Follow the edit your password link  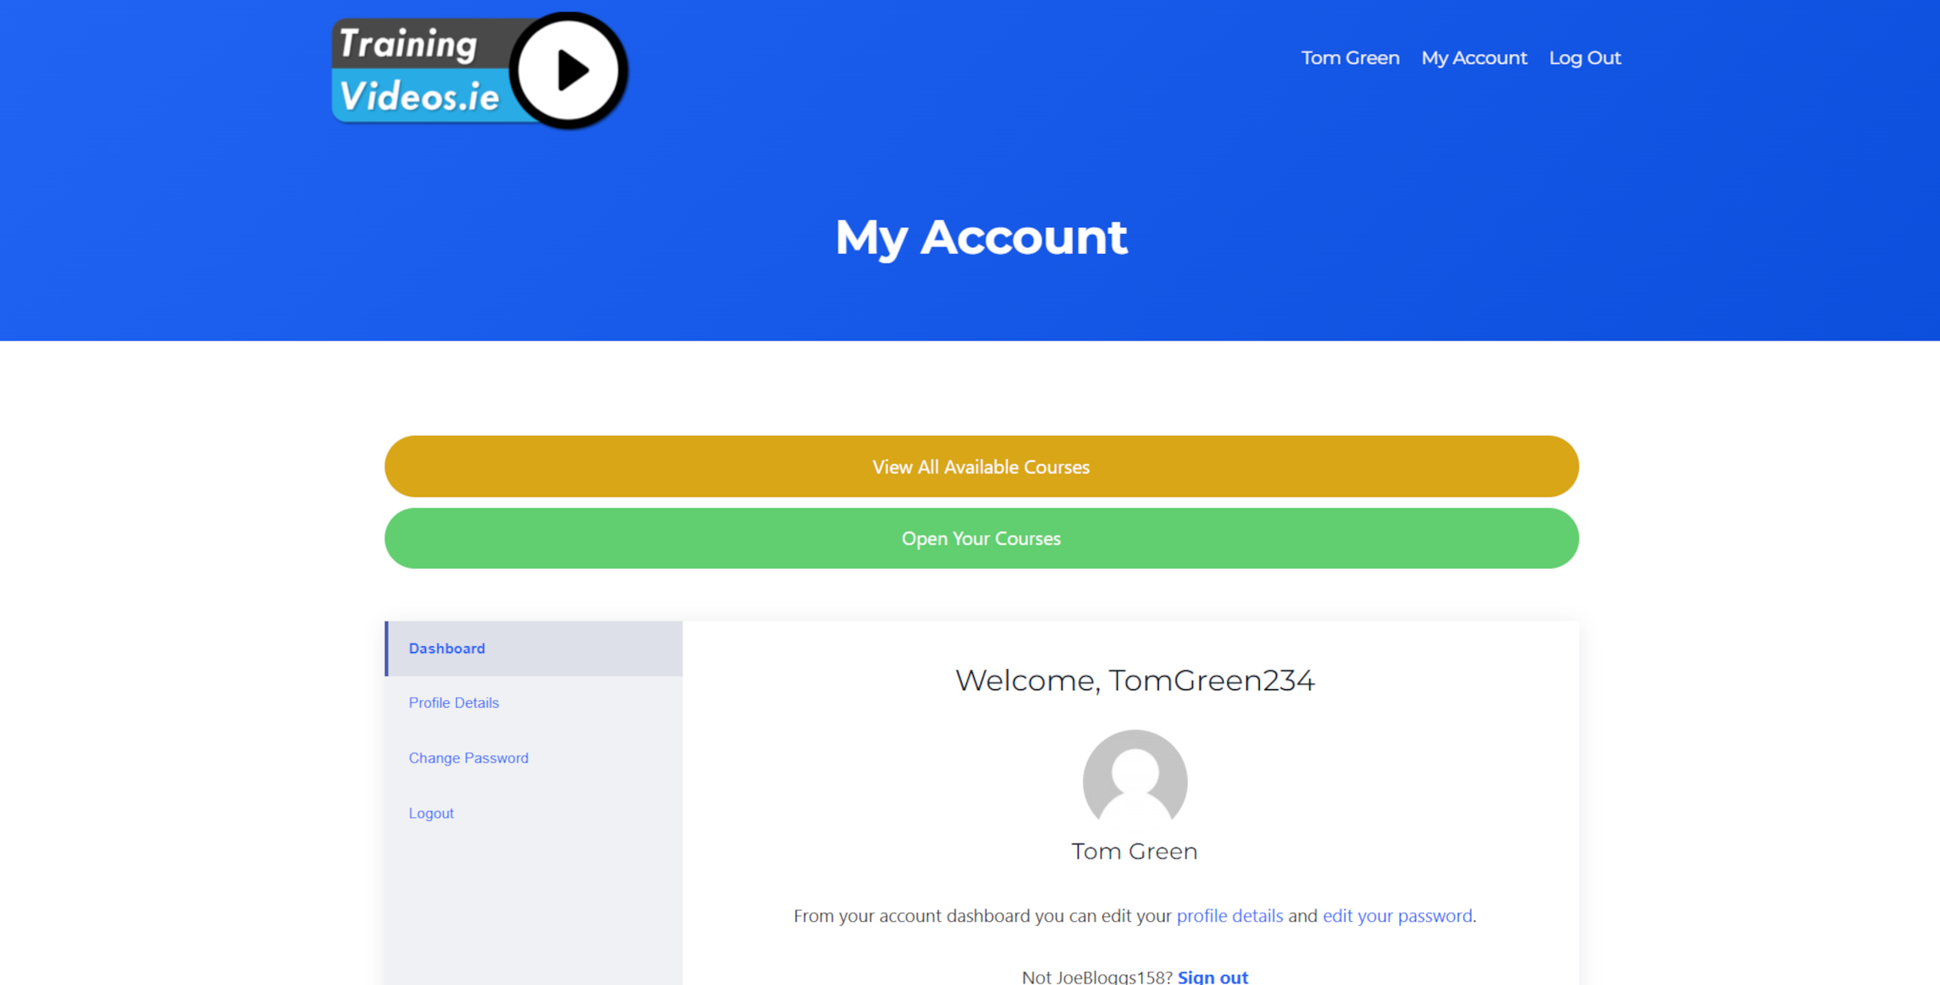pyautogui.click(x=1397, y=916)
